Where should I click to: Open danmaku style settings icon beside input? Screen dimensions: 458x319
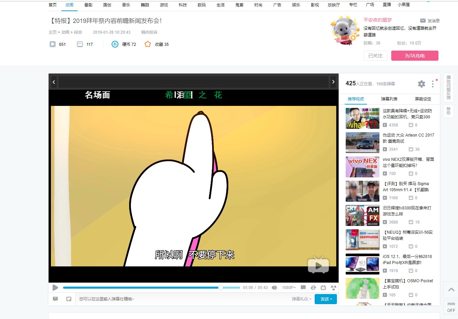coord(55,299)
